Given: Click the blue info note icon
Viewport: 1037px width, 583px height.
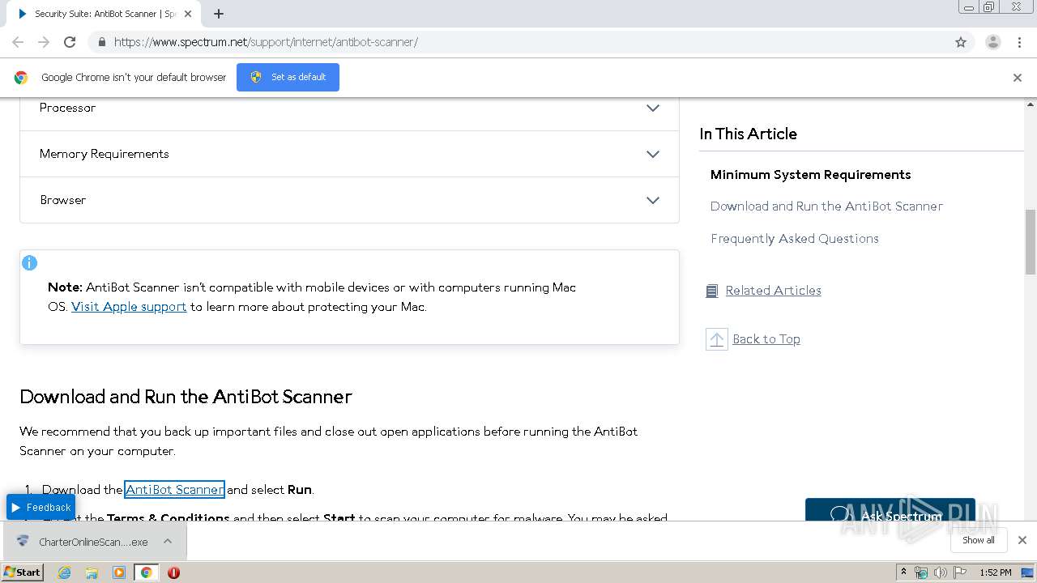Looking at the screenshot, I should pos(29,263).
